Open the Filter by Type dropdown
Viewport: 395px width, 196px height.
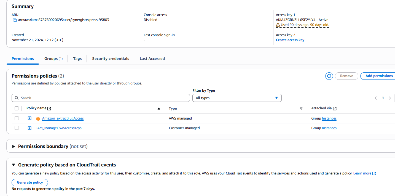click(237, 98)
